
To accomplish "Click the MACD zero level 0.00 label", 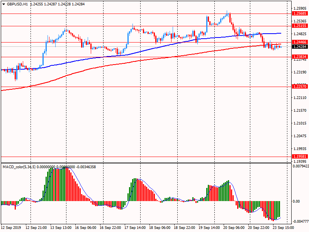I will click(296, 201).
